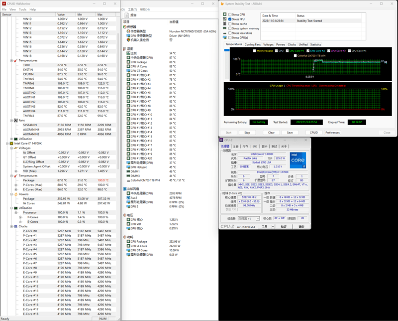
Task: Click the Stop button in stability test
Action: click(x=247, y=133)
